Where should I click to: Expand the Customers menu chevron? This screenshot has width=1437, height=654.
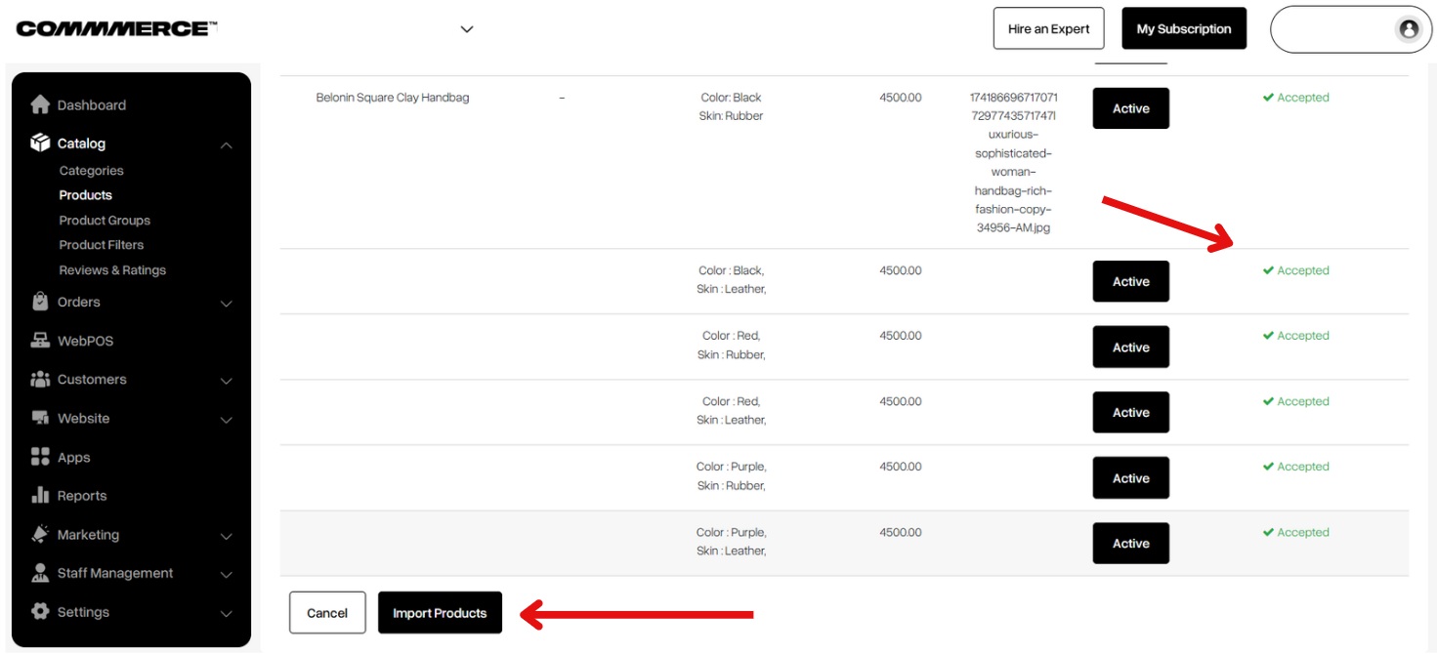click(x=226, y=381)
